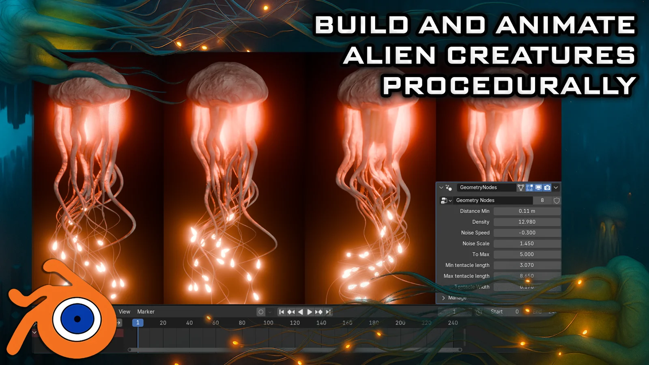
Task: Click the jump to last frame icon
Action: (x=328, y=312)
